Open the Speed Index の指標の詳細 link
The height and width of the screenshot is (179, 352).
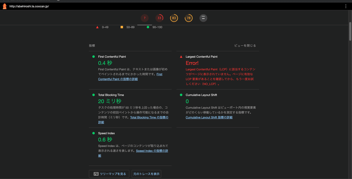click(x=152, y=151)
